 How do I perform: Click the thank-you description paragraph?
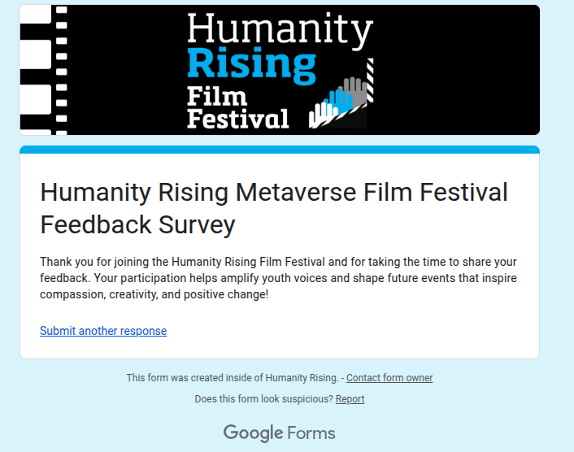click(x=278, y=278)
